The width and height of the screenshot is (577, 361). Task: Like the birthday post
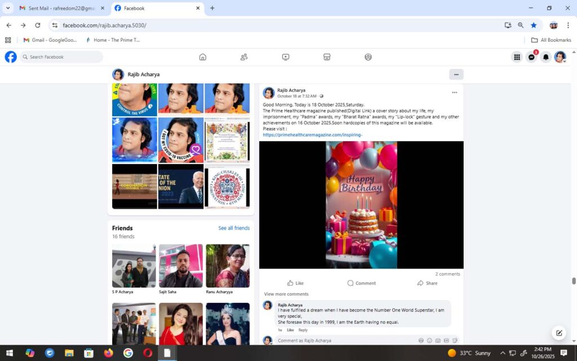coord(295,283)
